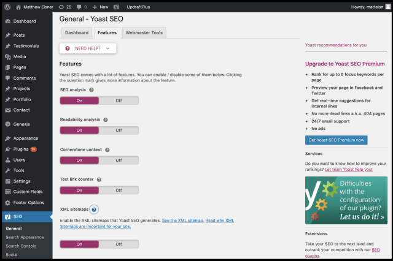
Task: Click the Custom Fields table icon
Action: coord(8,192)
